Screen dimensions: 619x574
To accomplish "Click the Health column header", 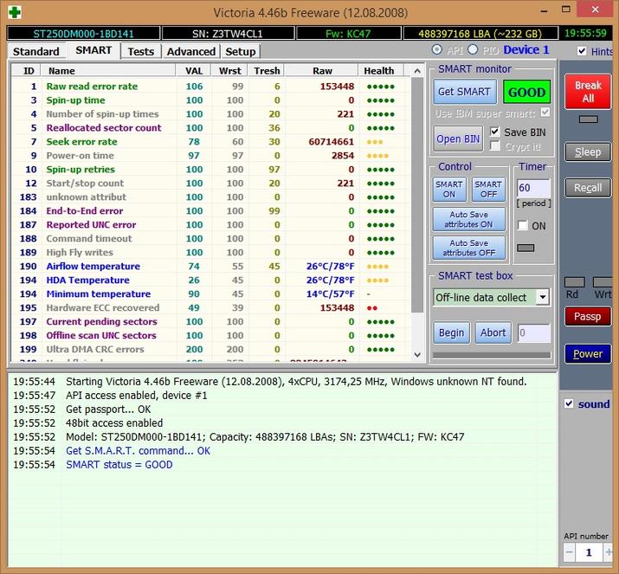I will (379, 71).
